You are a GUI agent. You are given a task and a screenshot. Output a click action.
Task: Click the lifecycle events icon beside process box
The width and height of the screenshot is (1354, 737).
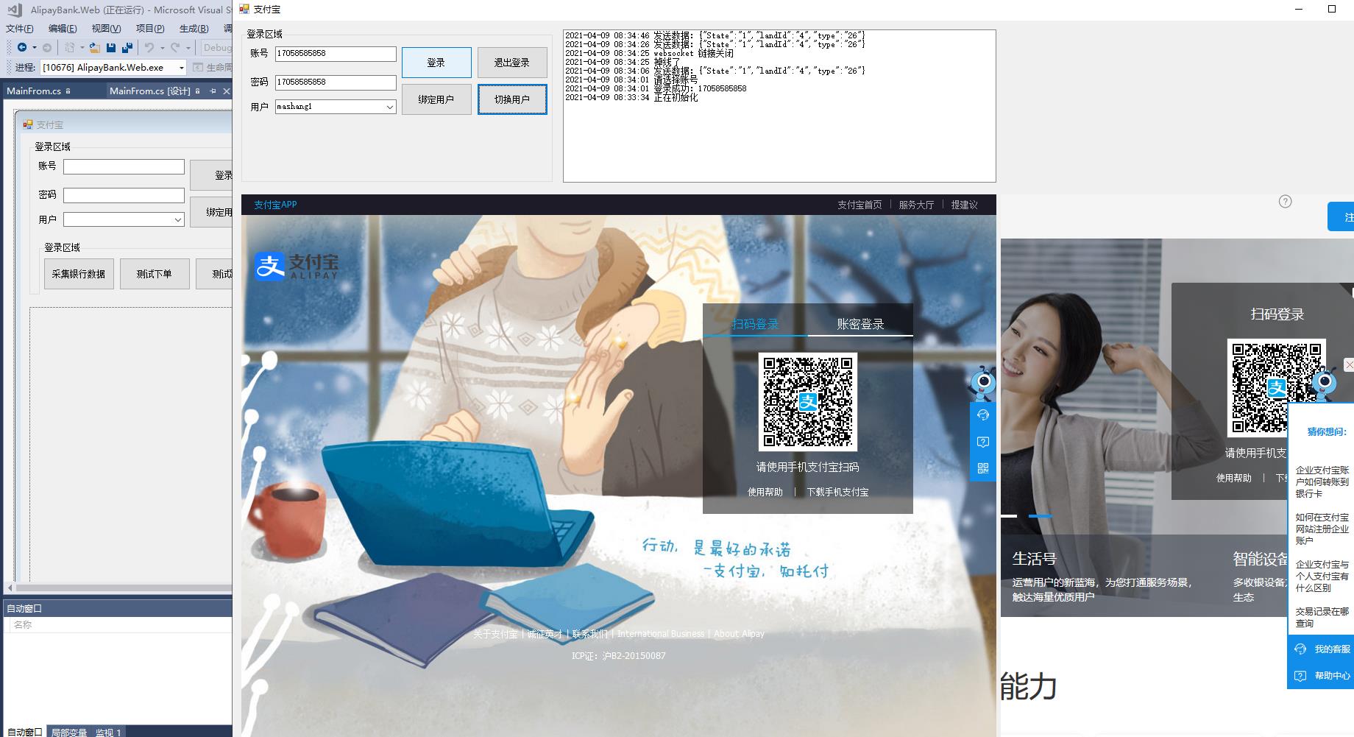coord(198,67)
